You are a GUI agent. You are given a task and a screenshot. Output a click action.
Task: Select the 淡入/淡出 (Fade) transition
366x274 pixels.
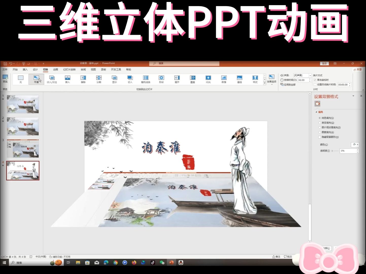click(52, 79)
